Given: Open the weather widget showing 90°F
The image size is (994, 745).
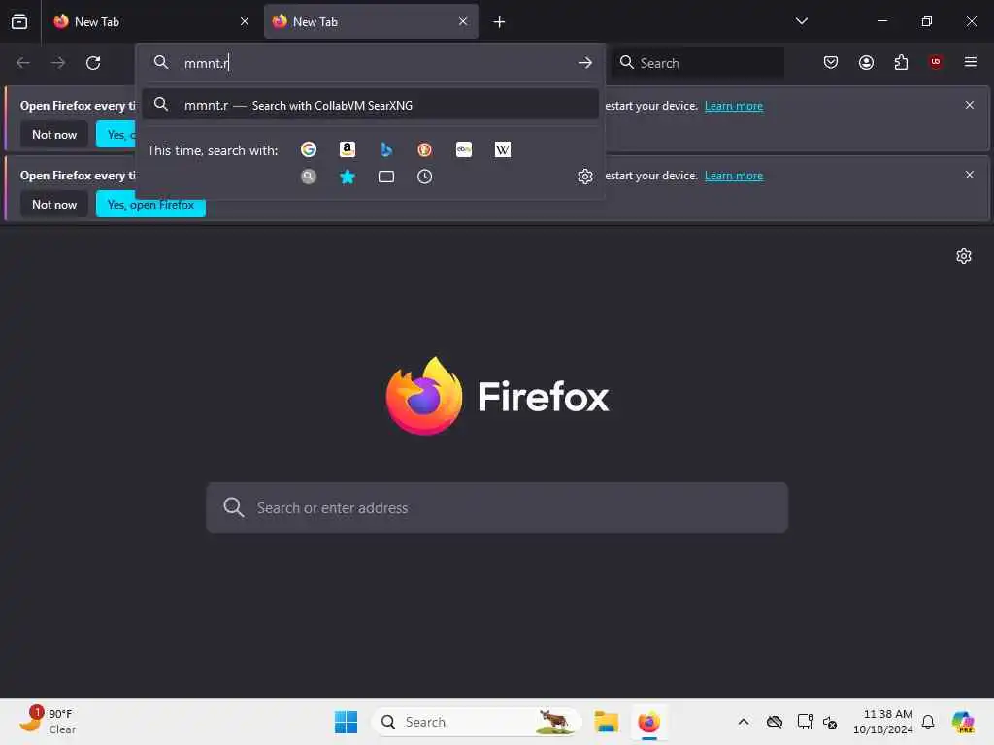Looking at the screenshot, I should tap(48, 721).
